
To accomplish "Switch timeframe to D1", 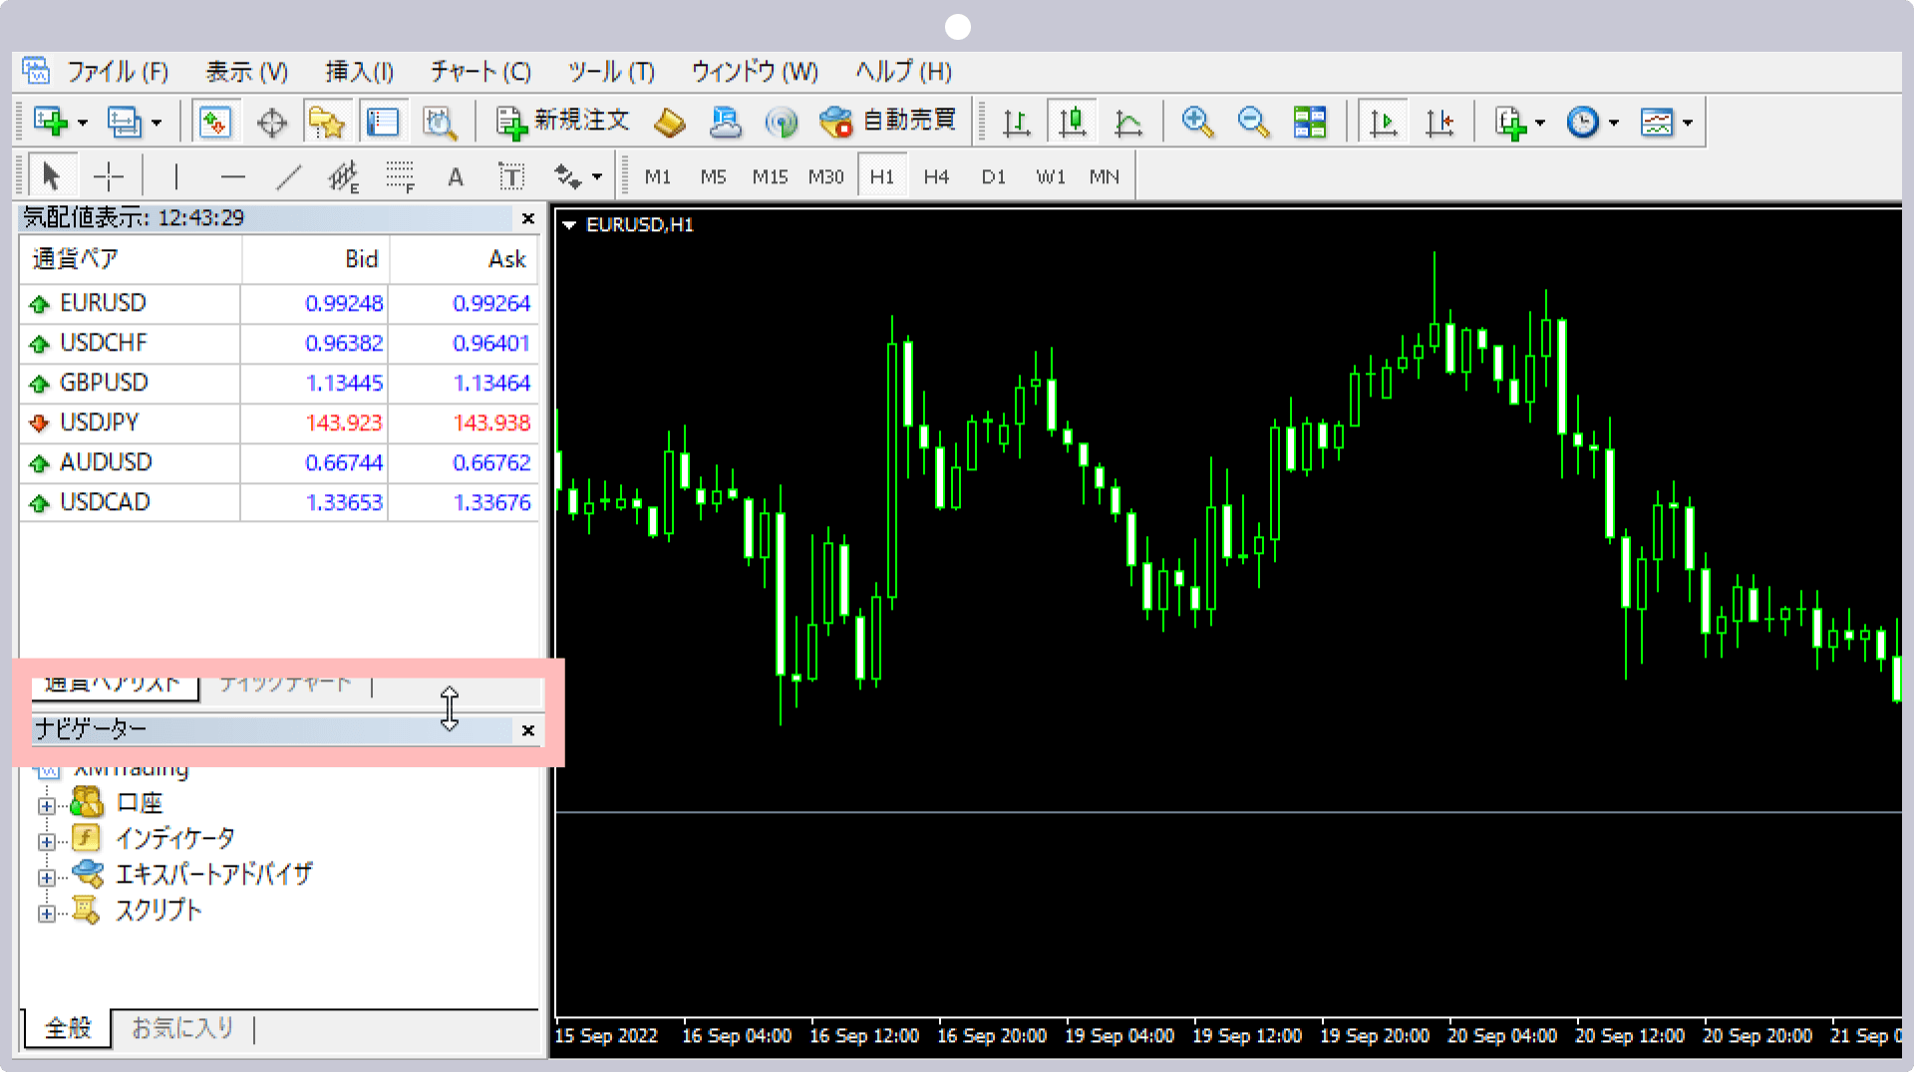I will click(993, 177).
